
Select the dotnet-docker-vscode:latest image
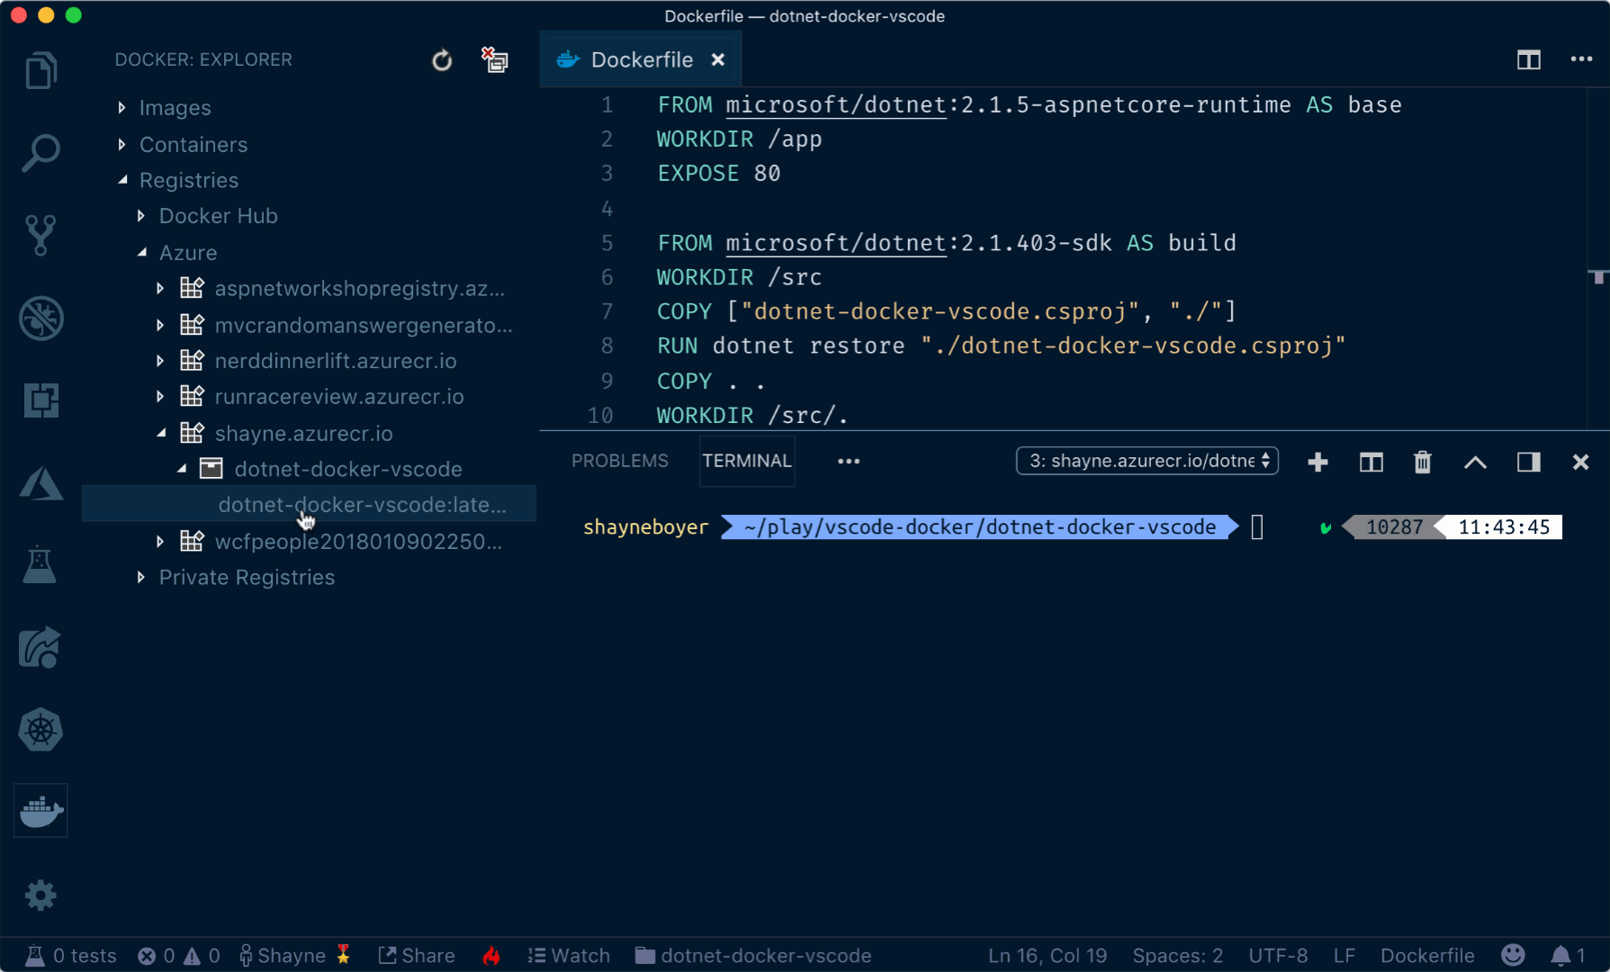point(363,504)
